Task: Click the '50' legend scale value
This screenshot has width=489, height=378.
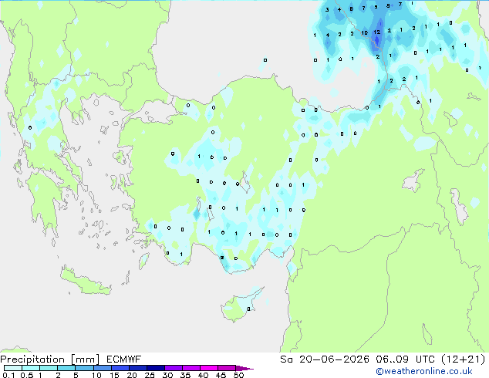Action: (238, 375)
